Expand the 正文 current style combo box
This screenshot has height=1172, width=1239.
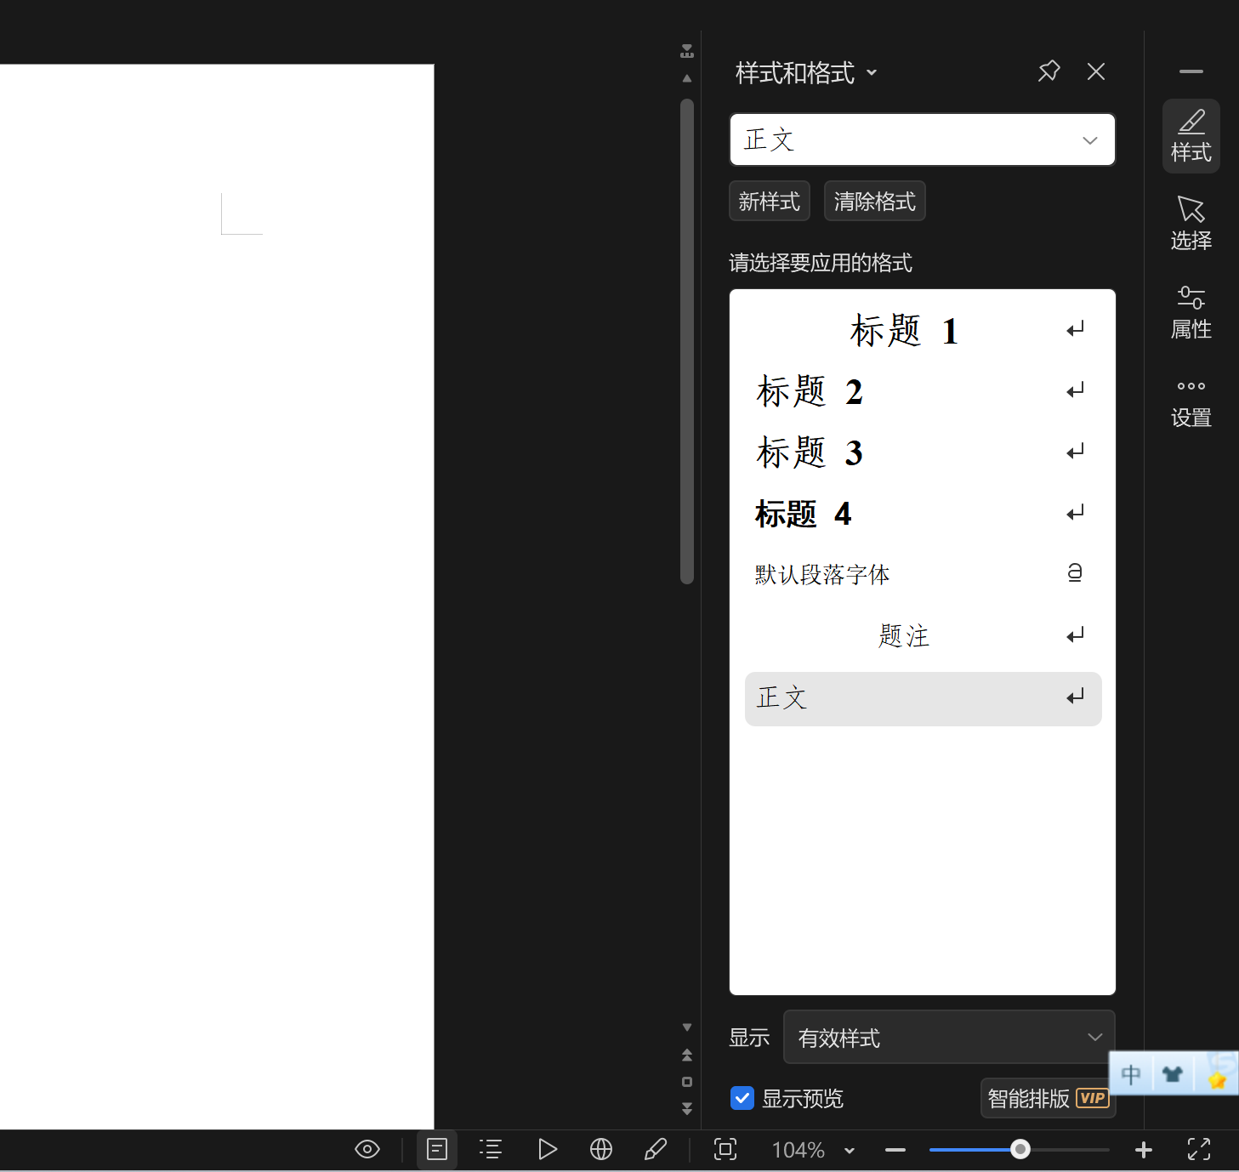tap(923, 139)
